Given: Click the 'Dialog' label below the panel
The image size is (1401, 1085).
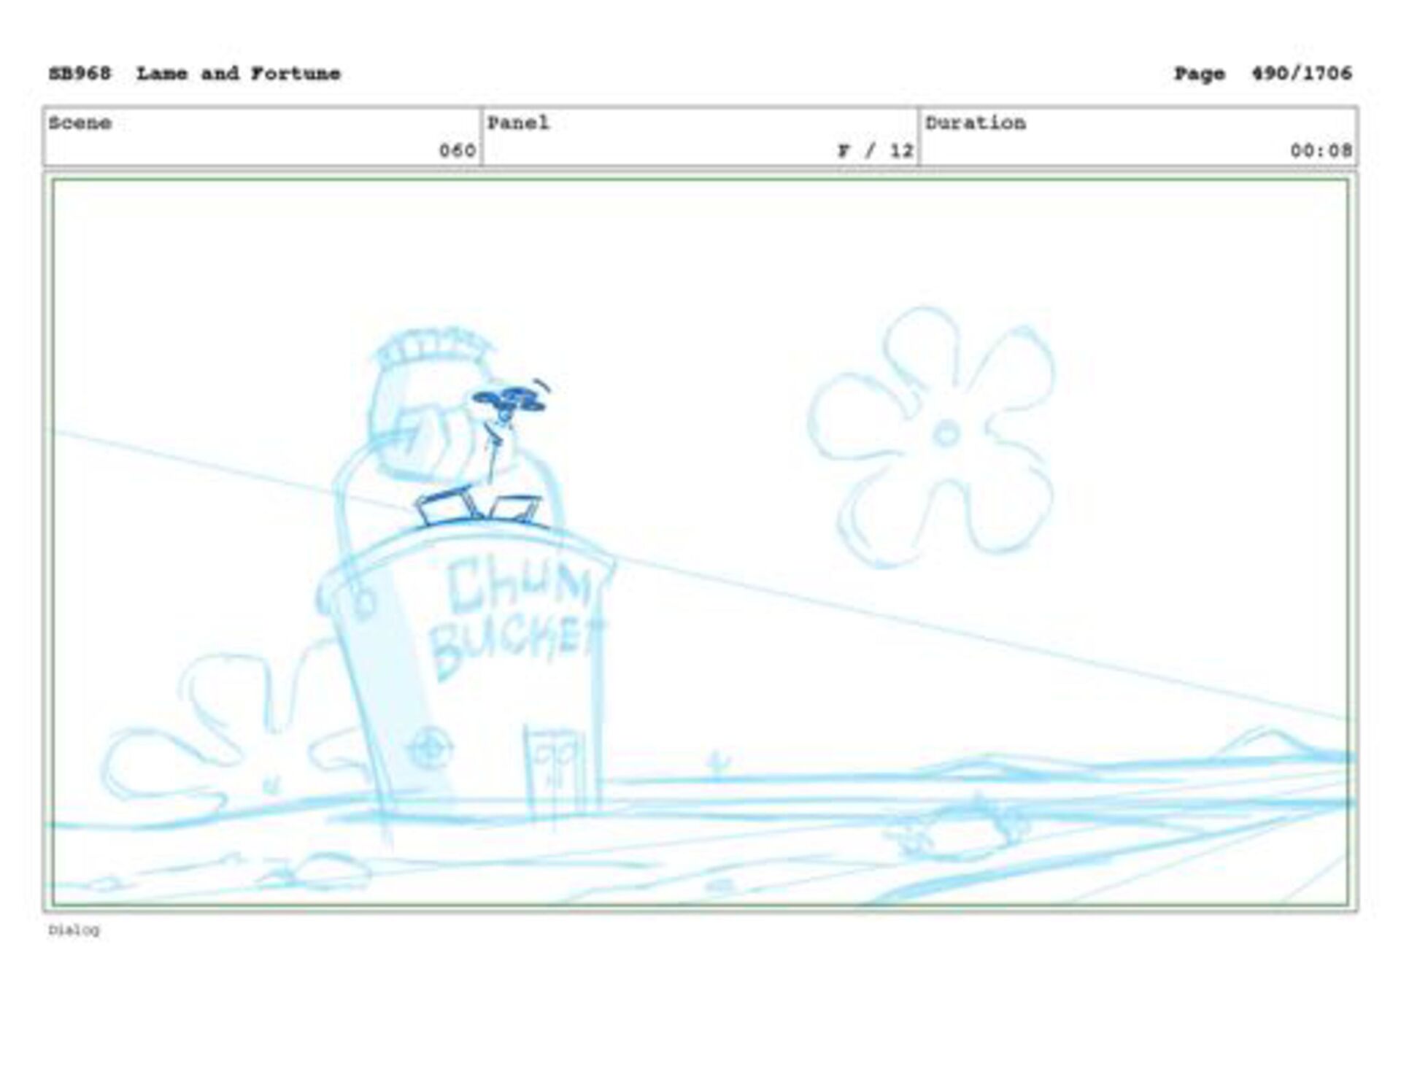Looking at the screenshot, I should pos(74,930).
